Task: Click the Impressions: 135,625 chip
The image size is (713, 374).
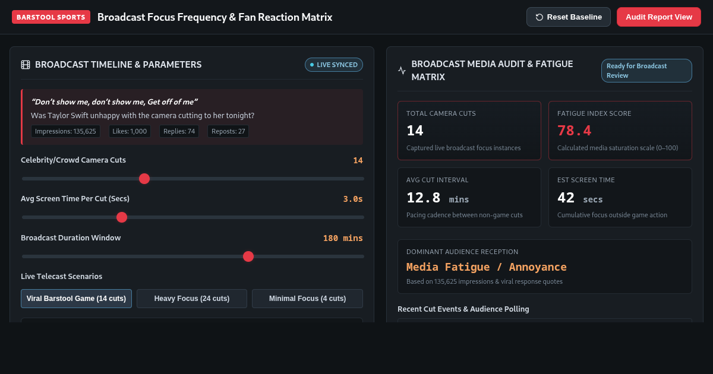Action: point(65,131)
